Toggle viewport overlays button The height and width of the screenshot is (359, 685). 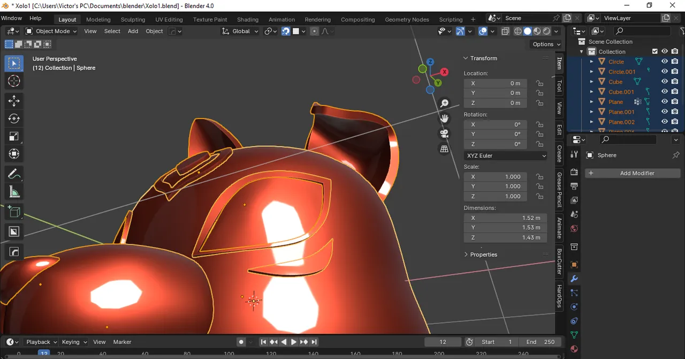click(x=483, y=31)
